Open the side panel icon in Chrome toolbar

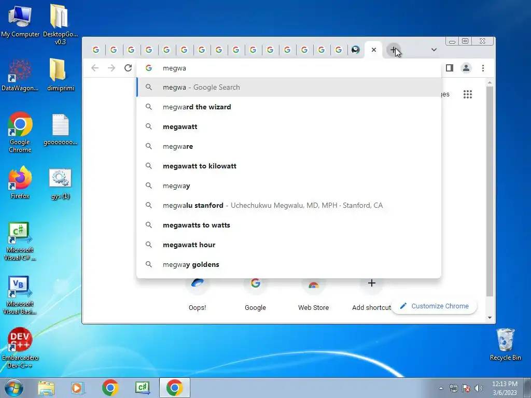[x=450, y=68]
